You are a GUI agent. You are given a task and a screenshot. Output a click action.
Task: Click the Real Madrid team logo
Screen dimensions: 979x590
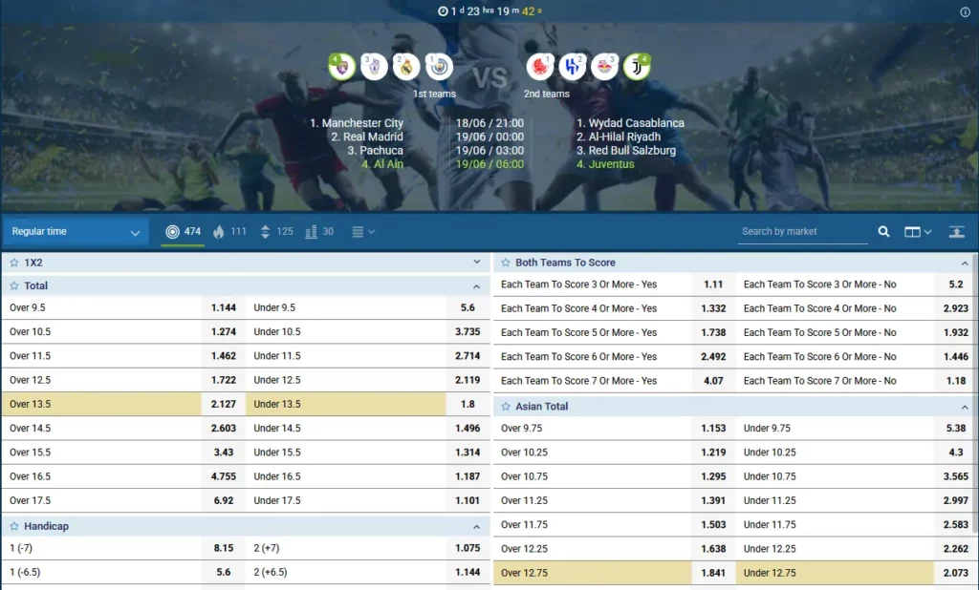[406, 67]
